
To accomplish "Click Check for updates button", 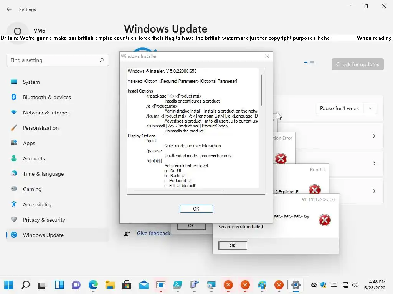I will 357,64.
